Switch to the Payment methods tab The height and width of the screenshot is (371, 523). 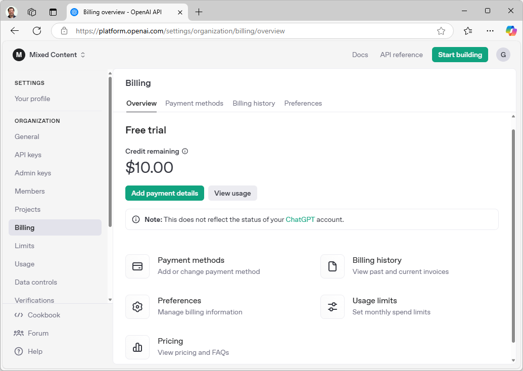coord(194,104)
